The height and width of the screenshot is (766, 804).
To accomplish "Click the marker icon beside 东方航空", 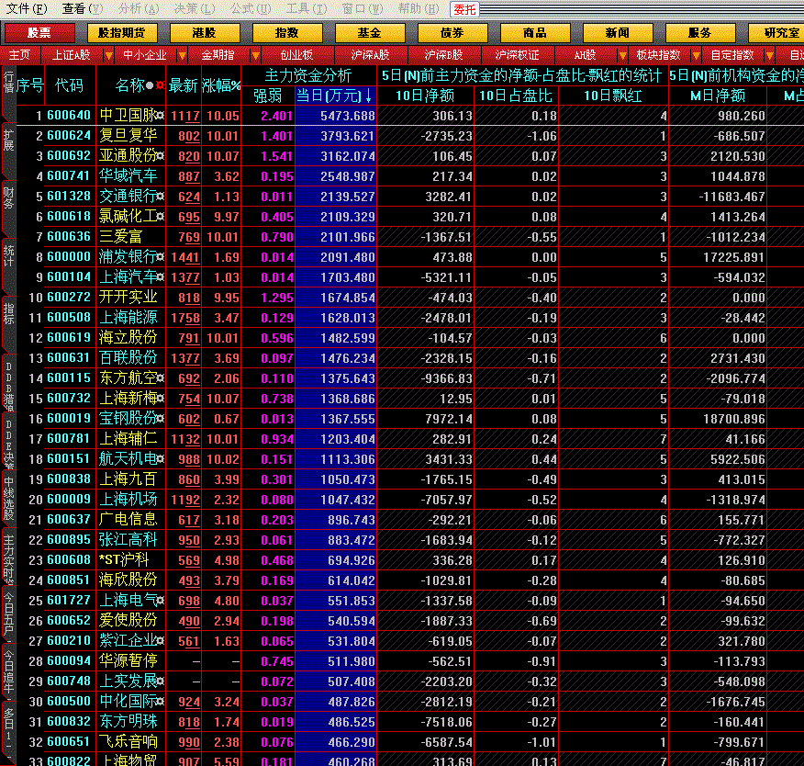I will pyautogui.click(x=161, y=378).
